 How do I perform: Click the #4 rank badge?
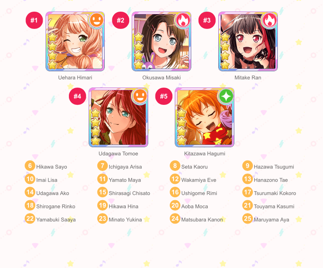click(x=78, y=96)
